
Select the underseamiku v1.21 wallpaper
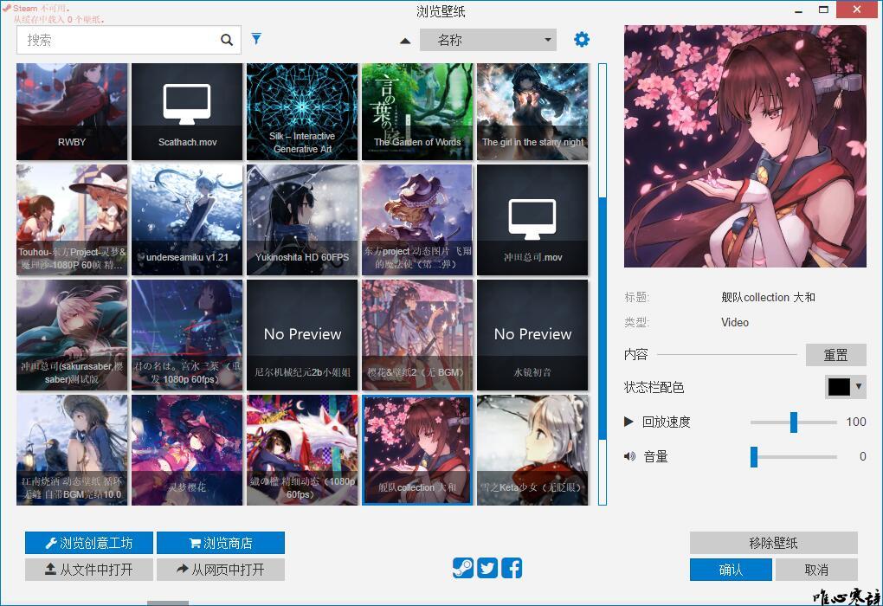187,220
